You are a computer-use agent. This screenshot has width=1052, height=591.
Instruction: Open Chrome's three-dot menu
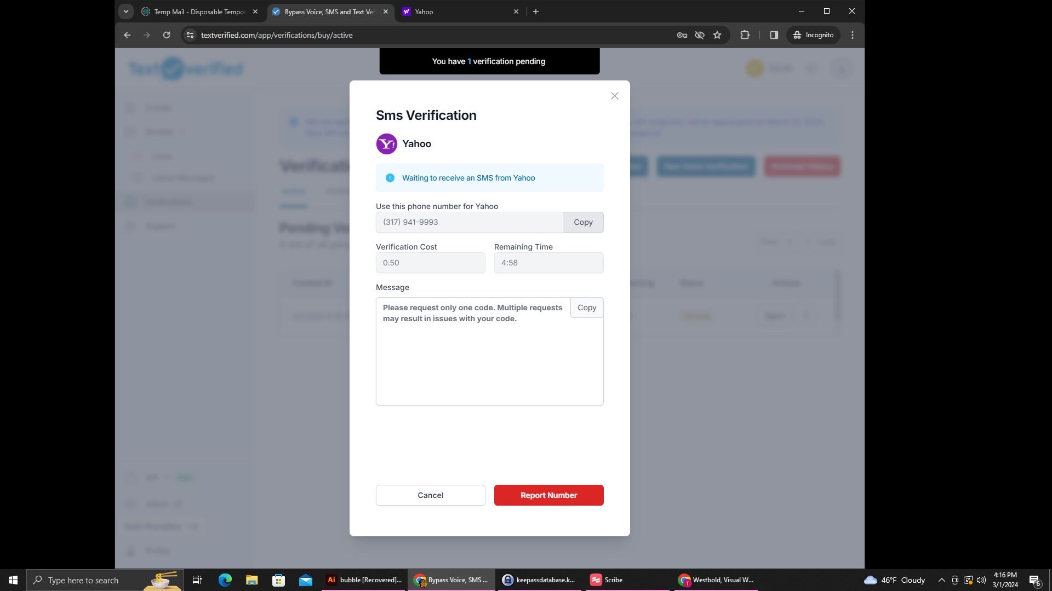click(852, 34)
